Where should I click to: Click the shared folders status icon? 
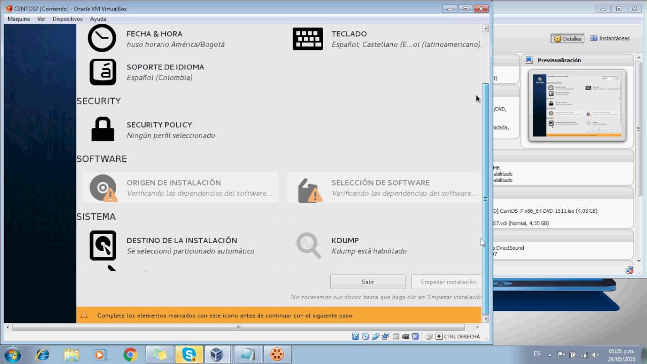coord(395,336)
